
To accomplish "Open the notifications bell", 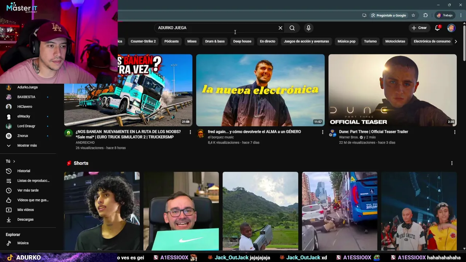I will pos(438,28).
